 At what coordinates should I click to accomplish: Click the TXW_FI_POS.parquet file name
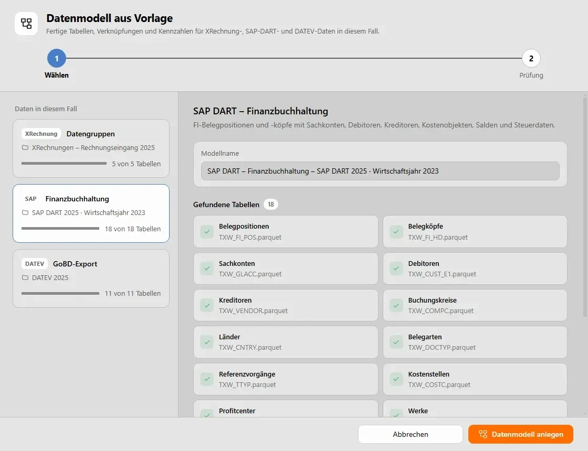(x=250, y=237)
